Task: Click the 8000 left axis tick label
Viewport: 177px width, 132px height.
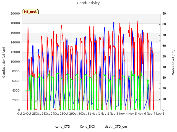Action: pyautogui.click(x=16, y=71)
